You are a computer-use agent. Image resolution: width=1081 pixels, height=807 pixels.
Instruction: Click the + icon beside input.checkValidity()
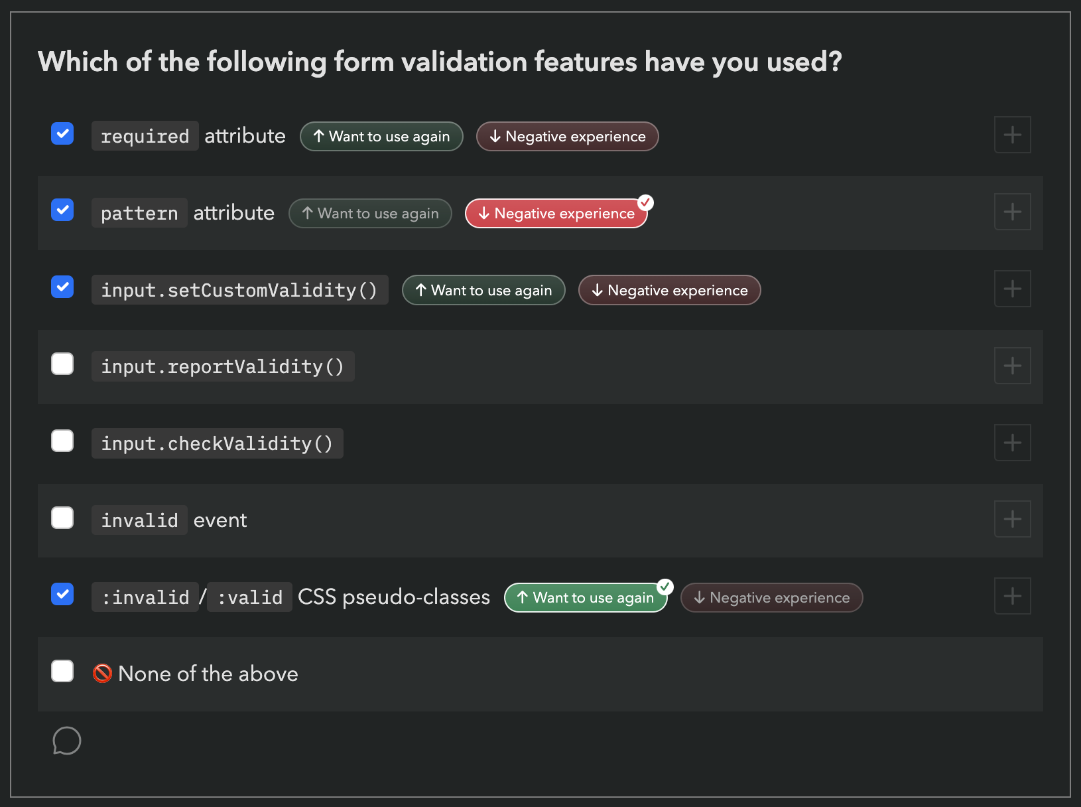click(x=1012, y=442)
